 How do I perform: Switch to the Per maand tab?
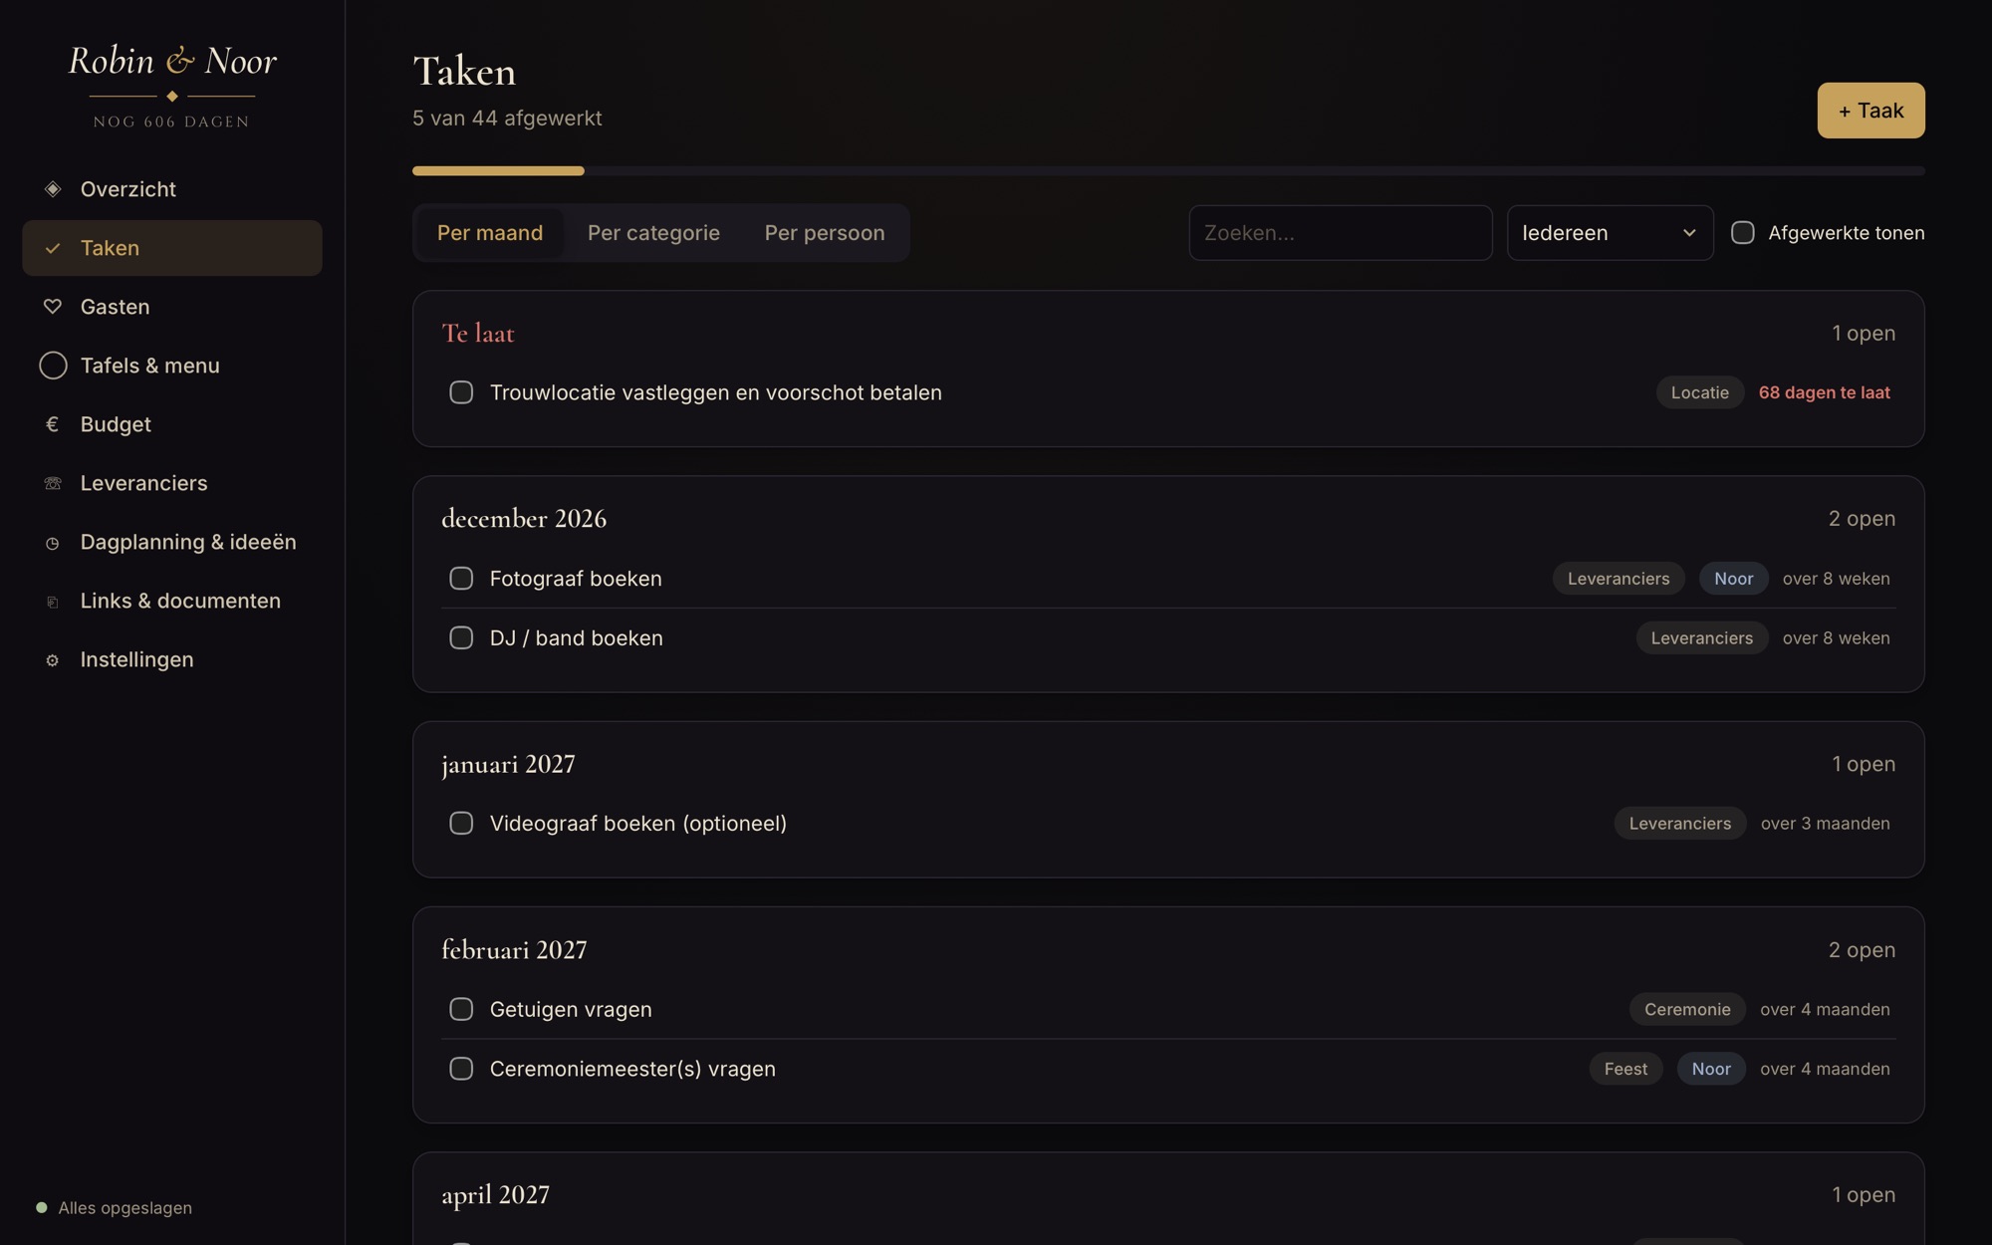click(x=490, y=233)
